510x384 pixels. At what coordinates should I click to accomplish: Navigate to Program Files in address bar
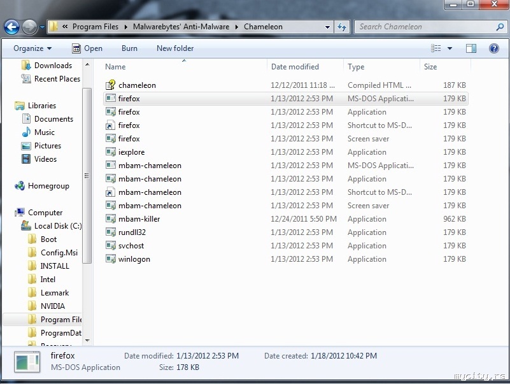tap(96, 27)
